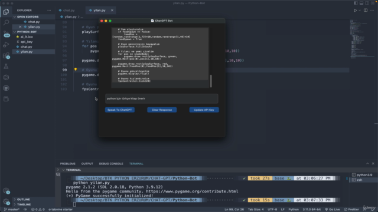Image resolution: width=378 pixels, height=212 pixels.
Task: Open api_key in the file tree
Action: [x=26, y=42]
